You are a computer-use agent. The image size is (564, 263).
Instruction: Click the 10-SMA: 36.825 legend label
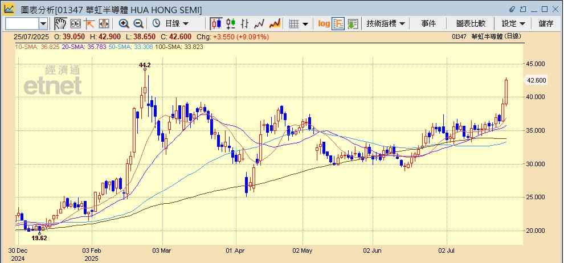point(37,46)
